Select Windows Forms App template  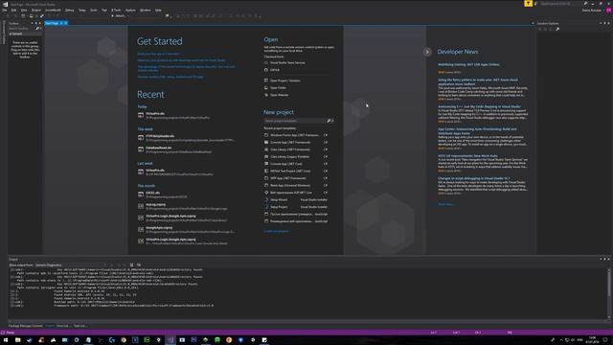[x=296, y=135]
